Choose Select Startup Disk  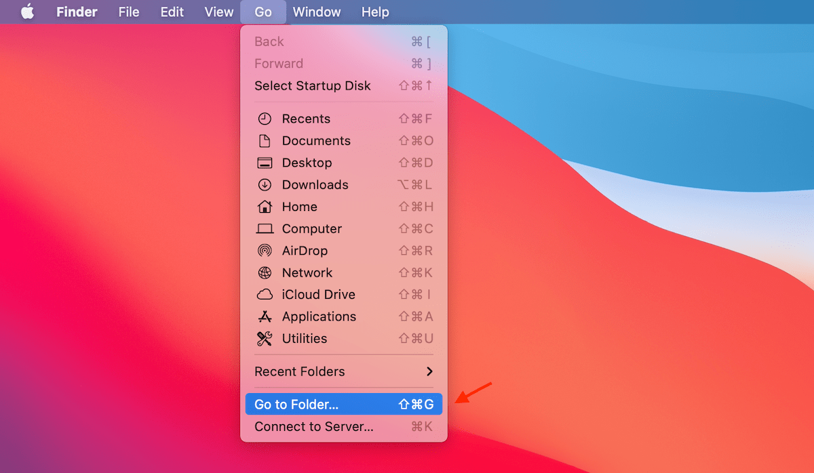coord(343,86)
